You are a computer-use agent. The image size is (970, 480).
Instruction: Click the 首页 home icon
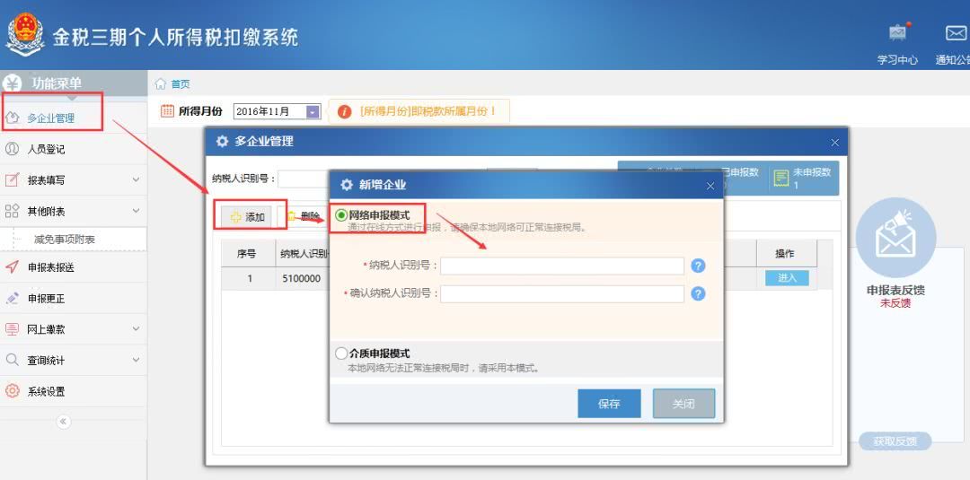161,84
